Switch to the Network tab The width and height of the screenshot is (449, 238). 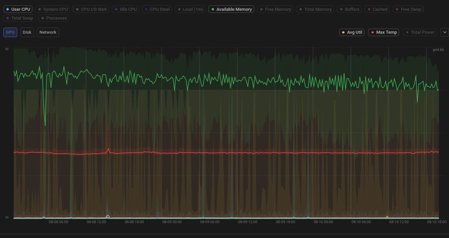(x=48, y=32)
